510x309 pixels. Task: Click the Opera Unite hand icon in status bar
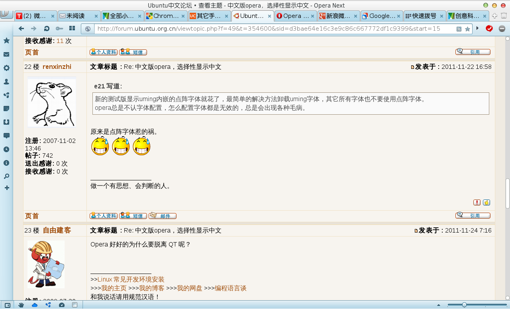[22, 305]
